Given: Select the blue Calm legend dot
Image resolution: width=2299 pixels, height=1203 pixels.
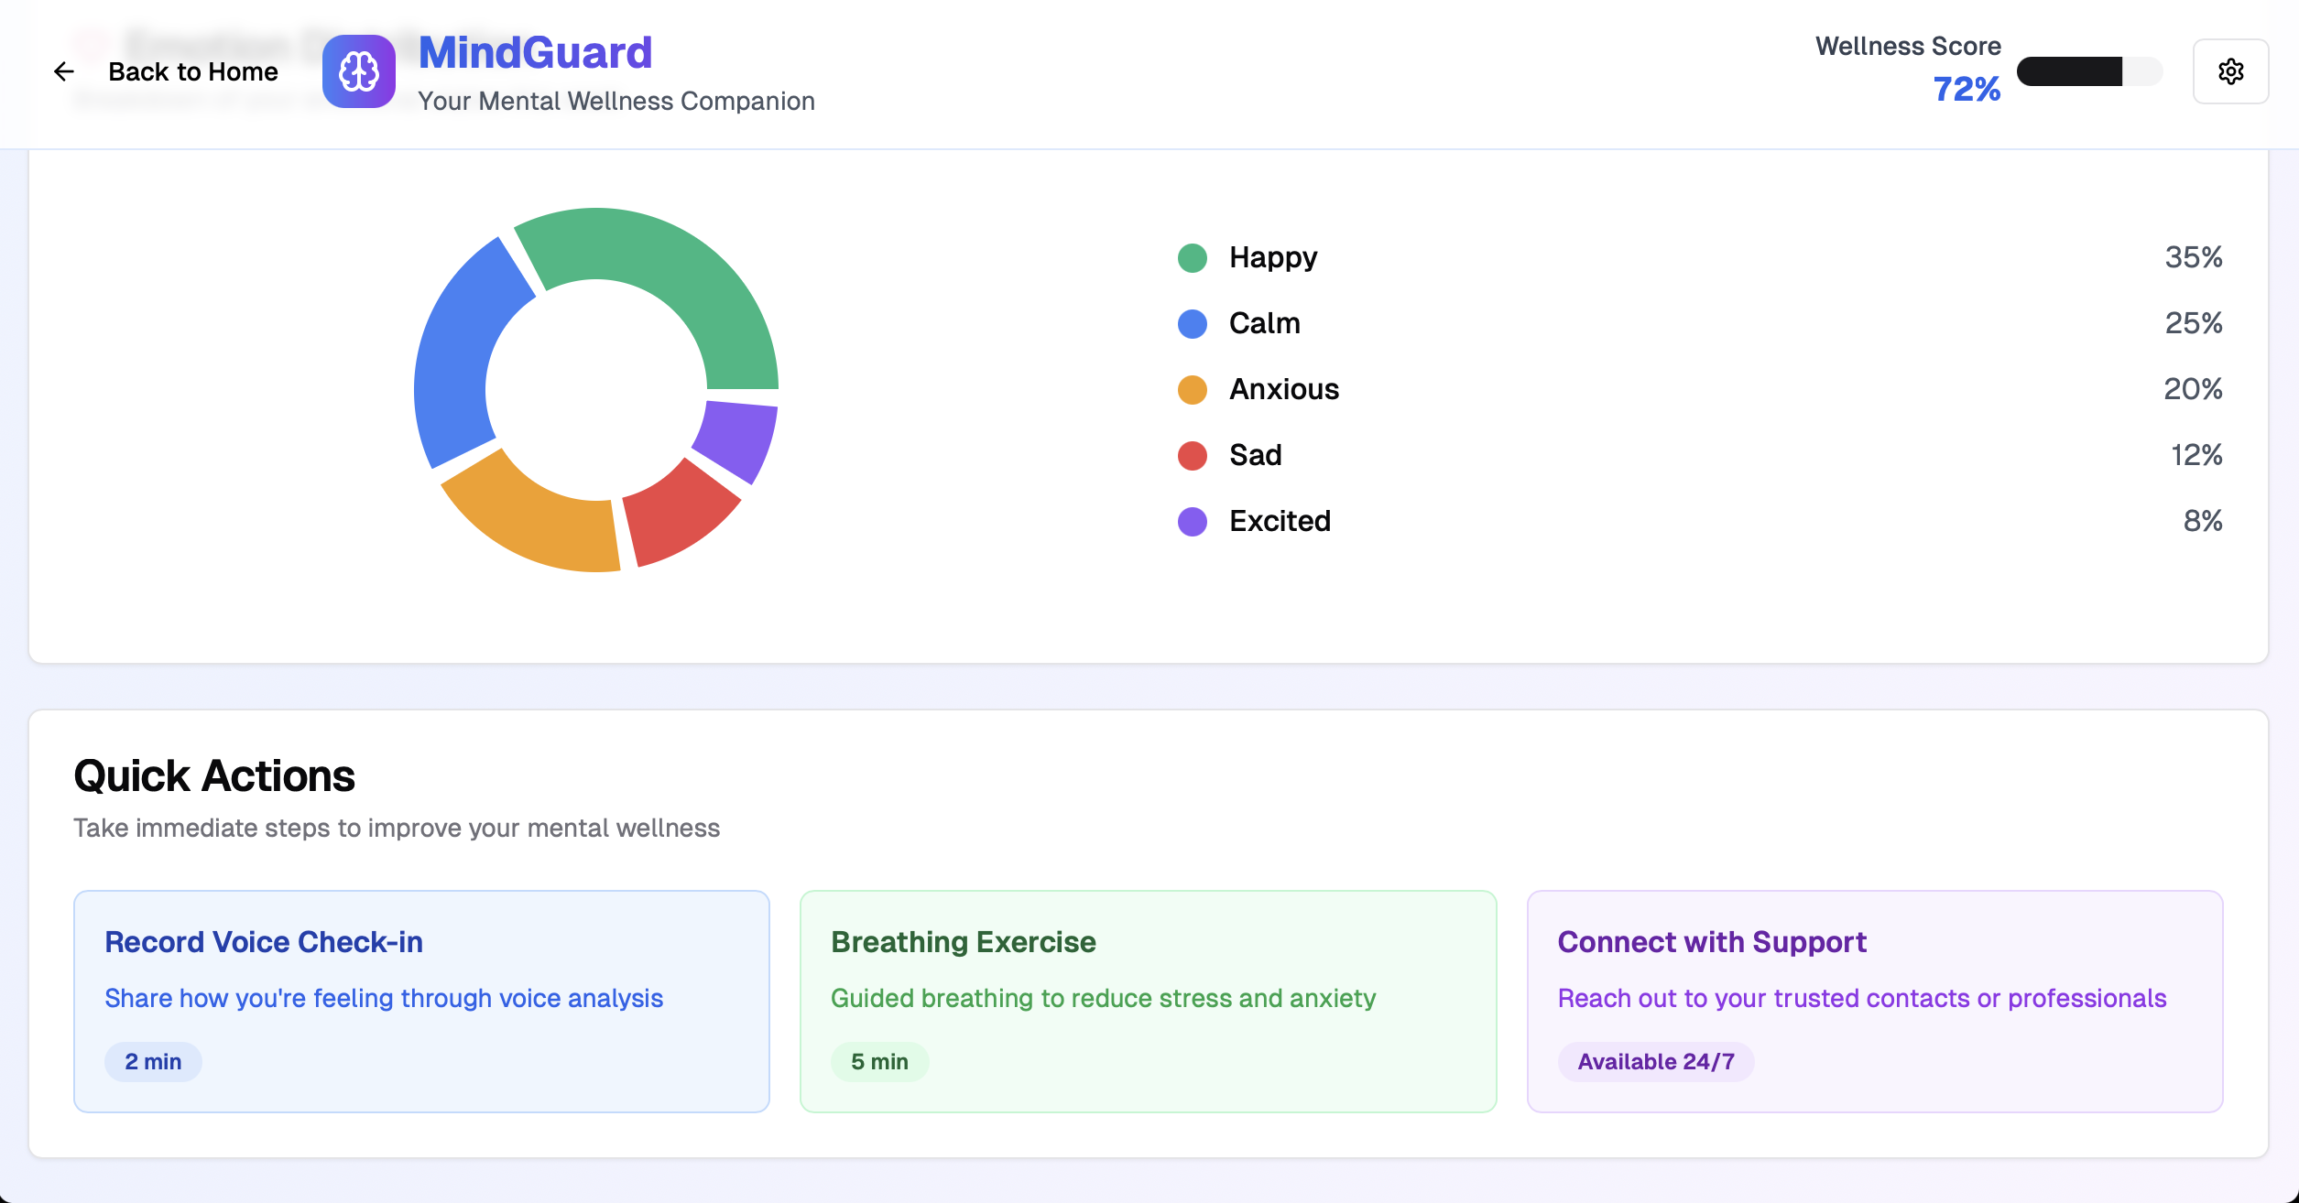Looking at the screenshot, I should point(1193,323).
